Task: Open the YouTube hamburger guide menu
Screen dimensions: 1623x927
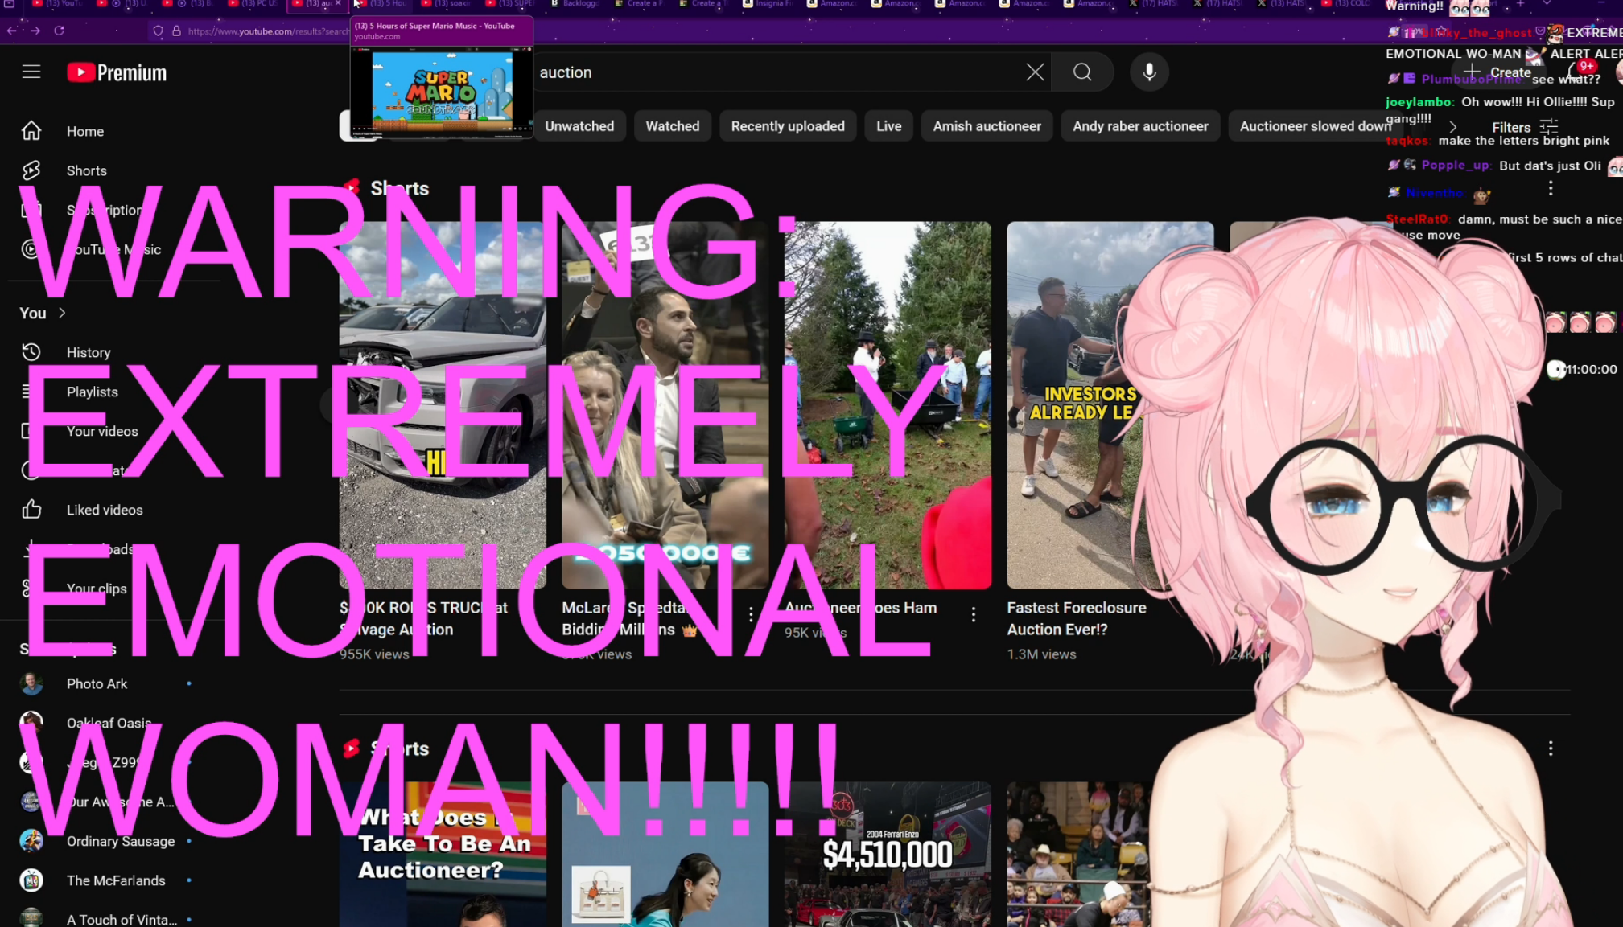Action: point(31,72)
